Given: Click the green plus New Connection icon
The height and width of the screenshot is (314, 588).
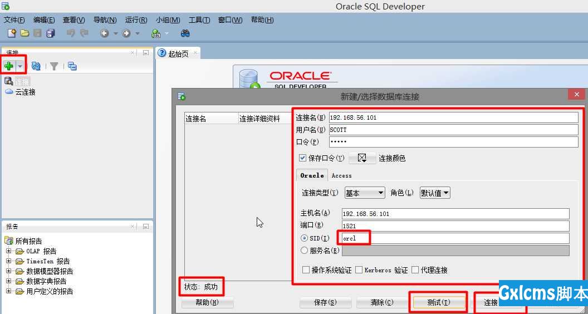Looking at the screenshot, I should pyautogui.click(x=9, y=66).
